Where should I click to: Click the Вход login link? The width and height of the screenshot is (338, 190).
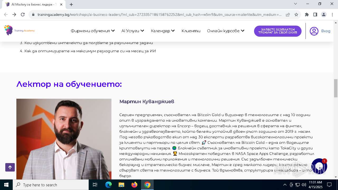point(326,31)
